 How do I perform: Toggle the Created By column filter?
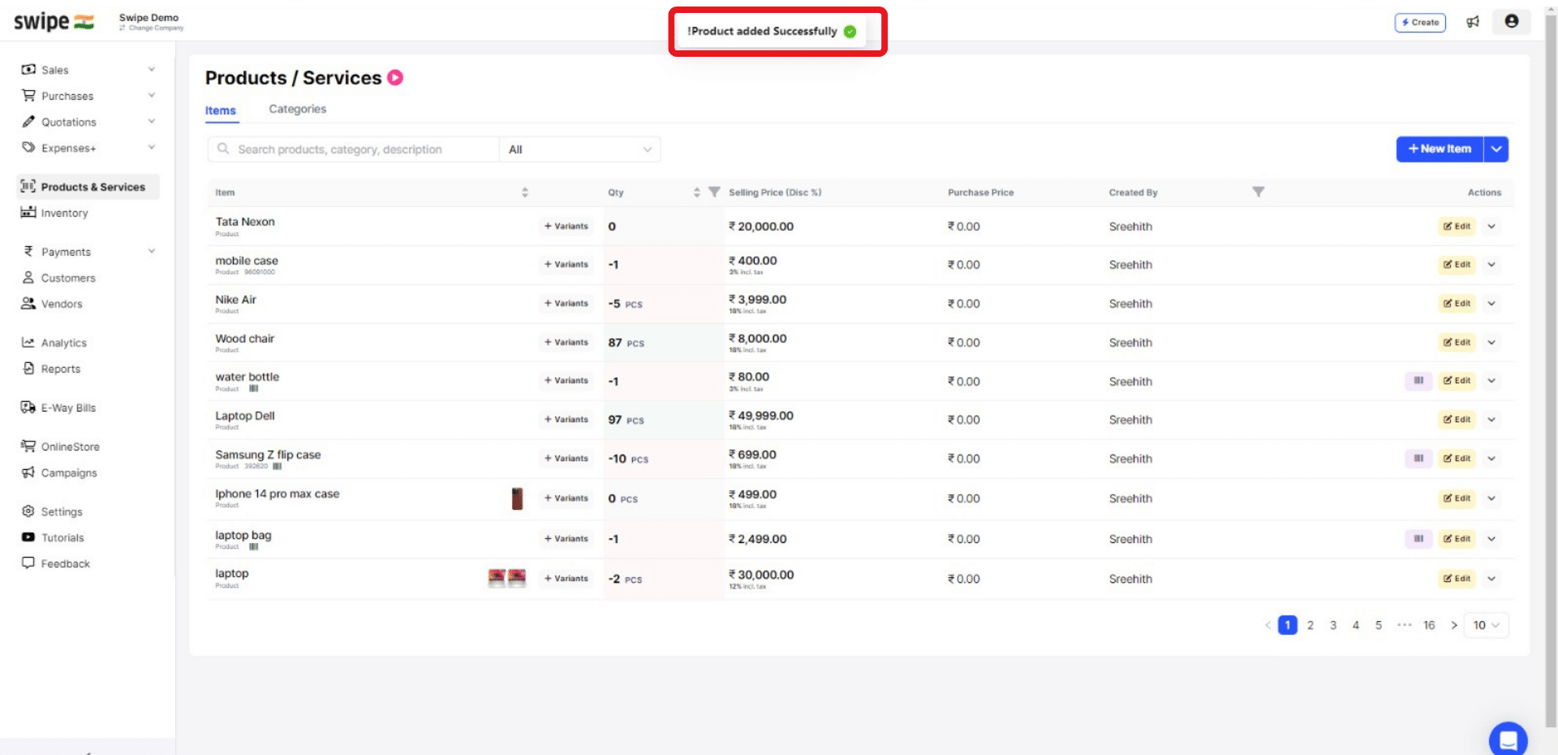coord(1258,192)
